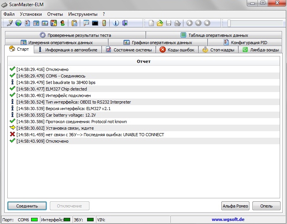The image size is (287, 224).
Task: Click the bar chart toolbar icon
Action: click(x=45, y=23)
